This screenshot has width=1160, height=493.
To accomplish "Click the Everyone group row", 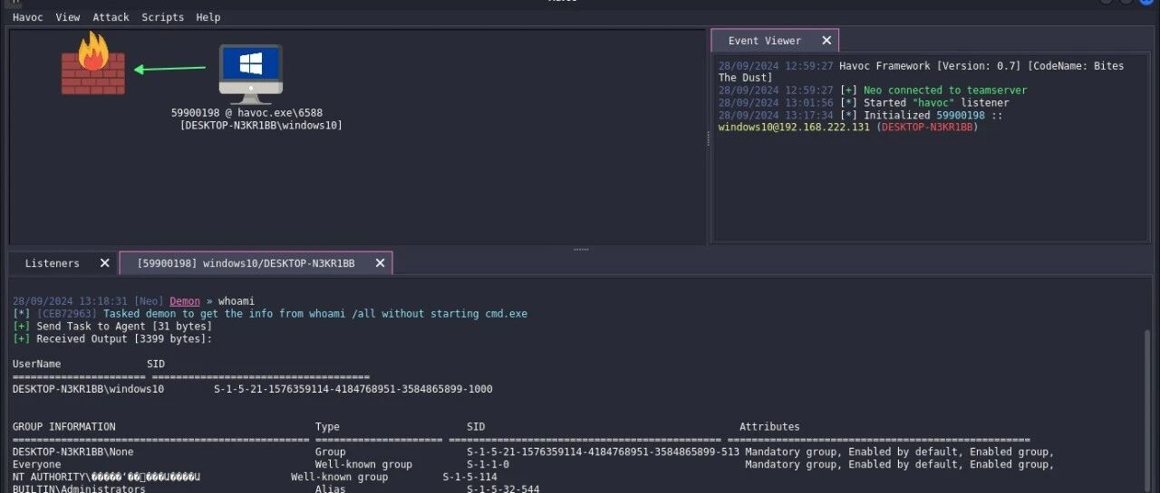I will pyautogui.click(x=533, y=464).
